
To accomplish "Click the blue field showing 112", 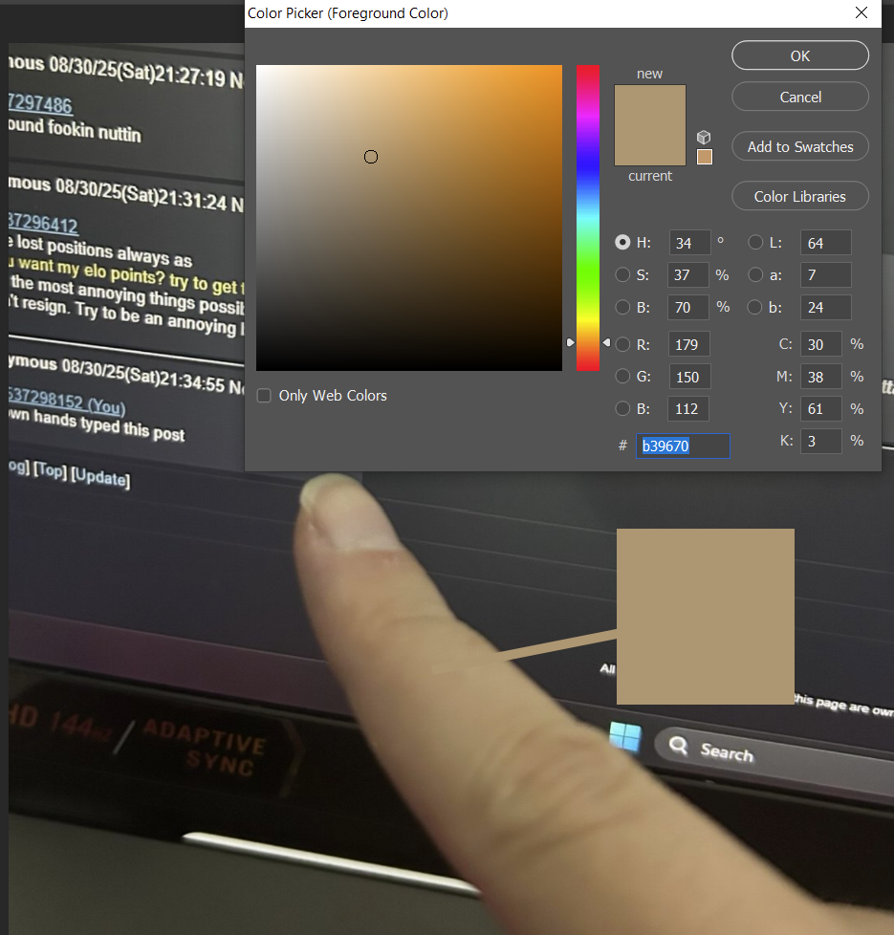I will click(x=688, y=409).
